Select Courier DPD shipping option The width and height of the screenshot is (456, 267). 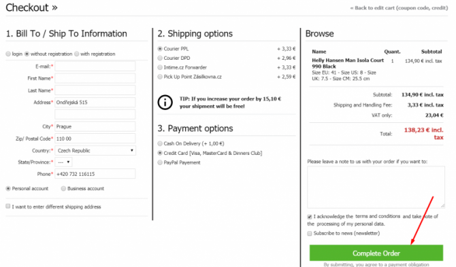coord(160,58)
